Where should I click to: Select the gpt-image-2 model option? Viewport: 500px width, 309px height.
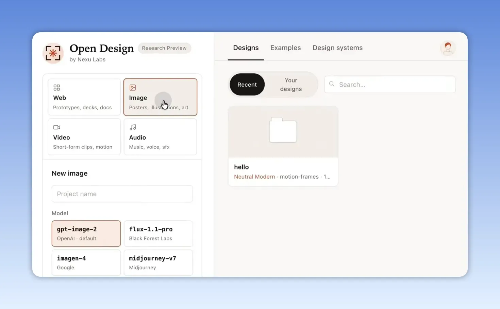(x=86, y=234)
